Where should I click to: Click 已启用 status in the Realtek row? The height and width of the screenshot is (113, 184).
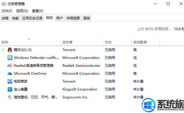click(110, 66)
